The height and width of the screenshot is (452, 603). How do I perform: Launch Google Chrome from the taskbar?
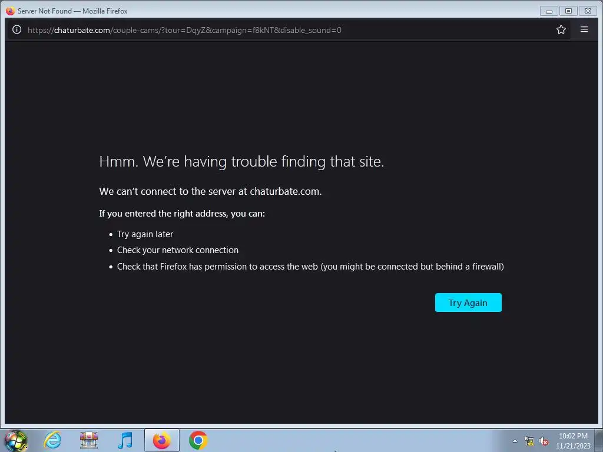[x=198, y=440]
